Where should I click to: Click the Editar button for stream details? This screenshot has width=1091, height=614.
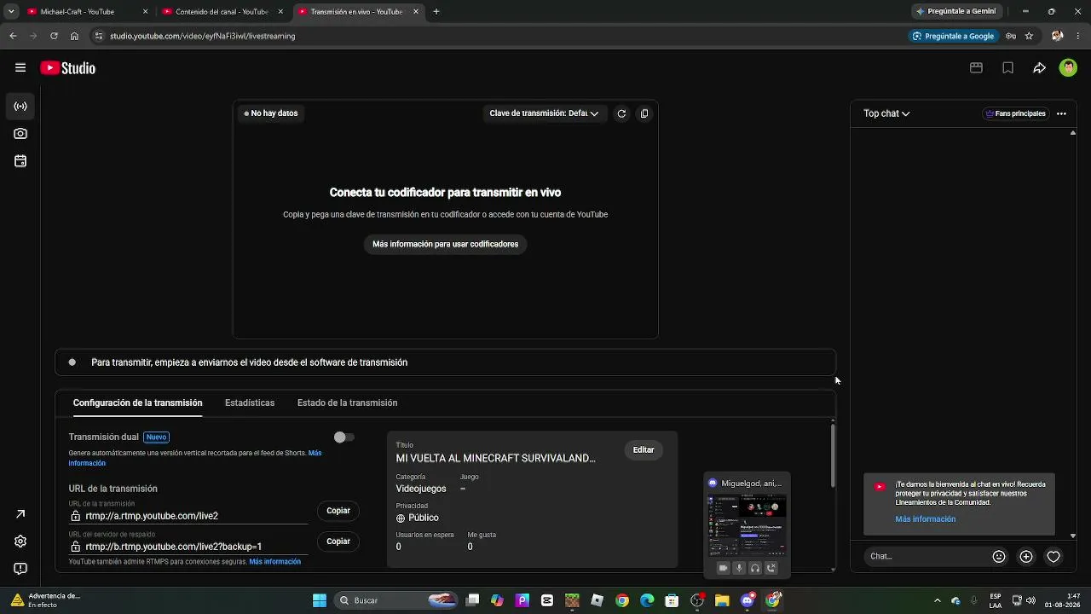coord(644,450)
